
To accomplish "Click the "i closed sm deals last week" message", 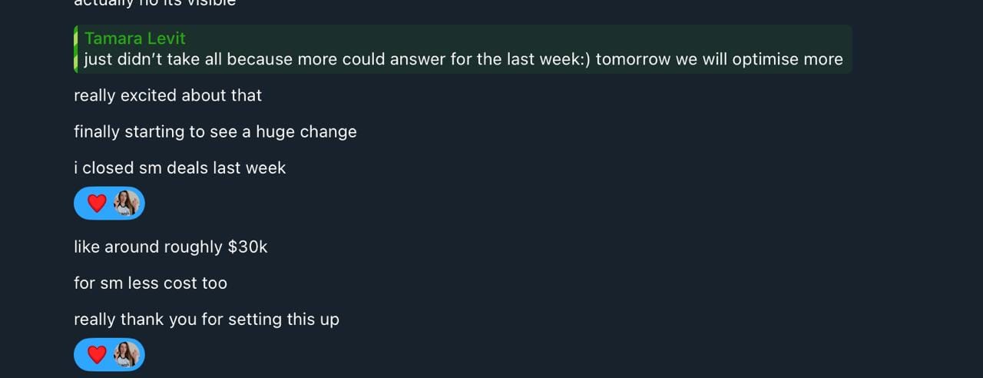I will 180,167.
